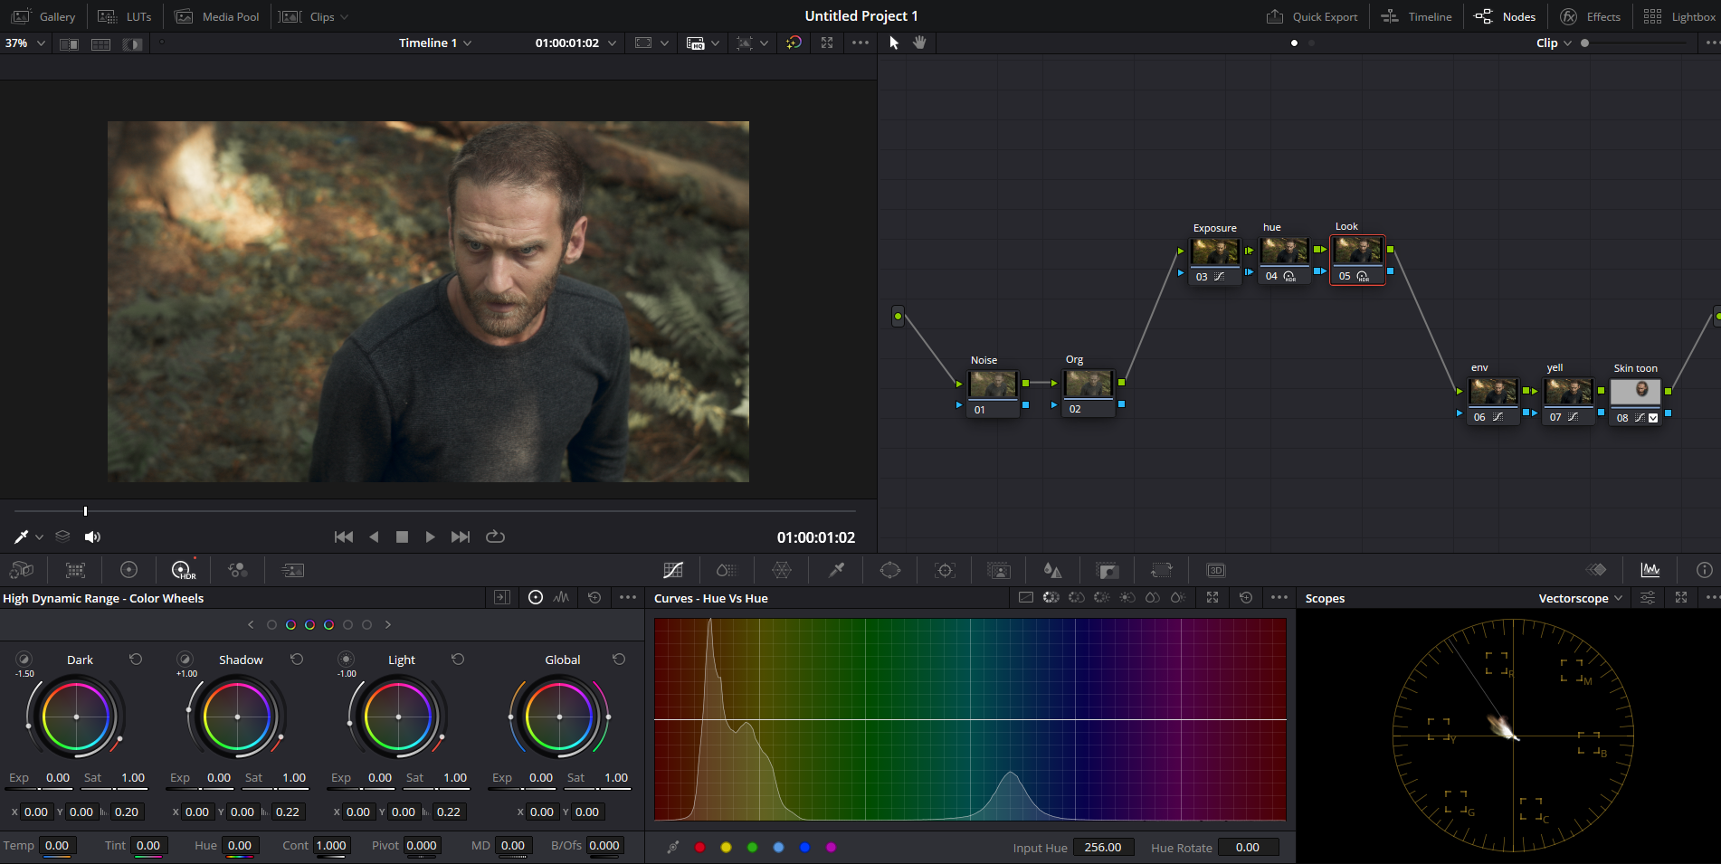
Task: Open the Qualifier eyedropper palette
Action: point(836,570)
